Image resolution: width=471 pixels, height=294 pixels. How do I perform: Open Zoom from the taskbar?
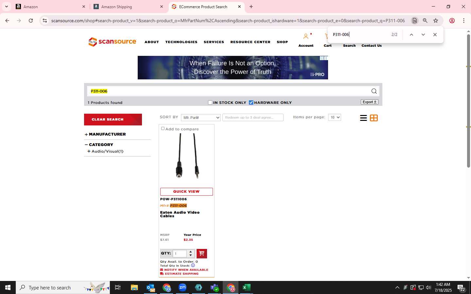pyautogui.click(x=183, y=287)
